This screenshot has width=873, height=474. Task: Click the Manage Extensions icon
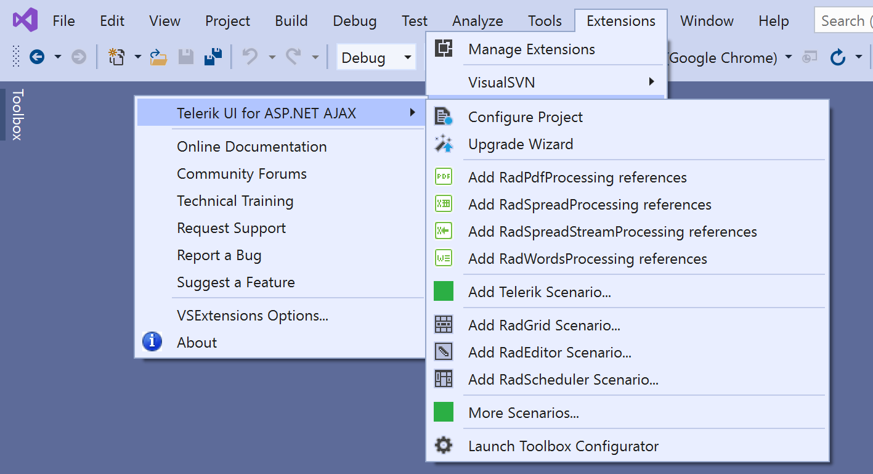[444, 49]
